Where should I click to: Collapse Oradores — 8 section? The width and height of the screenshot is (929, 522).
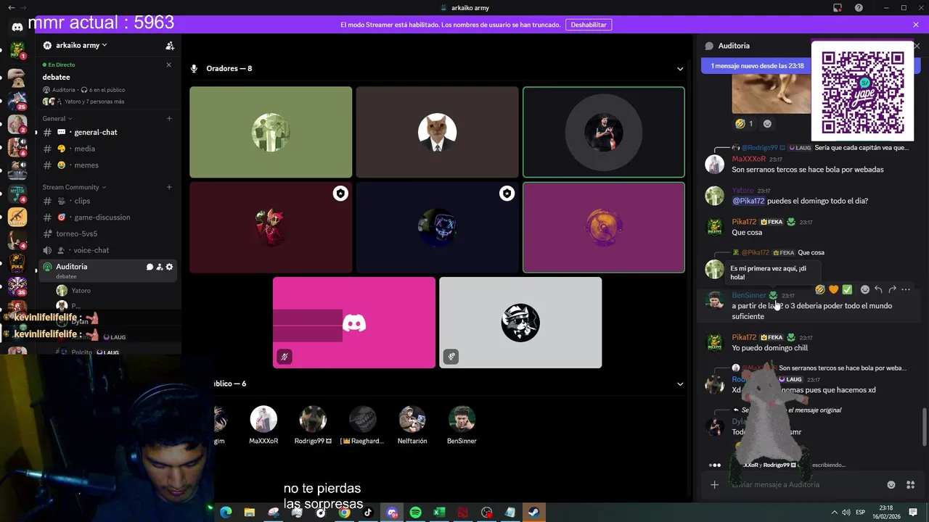point(680,69)
